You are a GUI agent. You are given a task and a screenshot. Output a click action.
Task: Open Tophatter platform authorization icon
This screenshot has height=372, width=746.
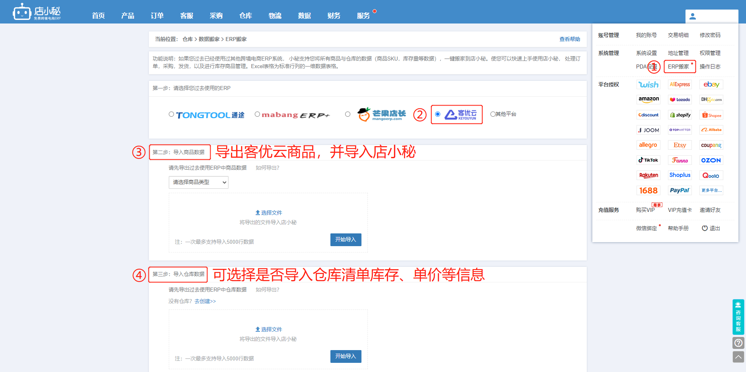(x=680, y=130)
